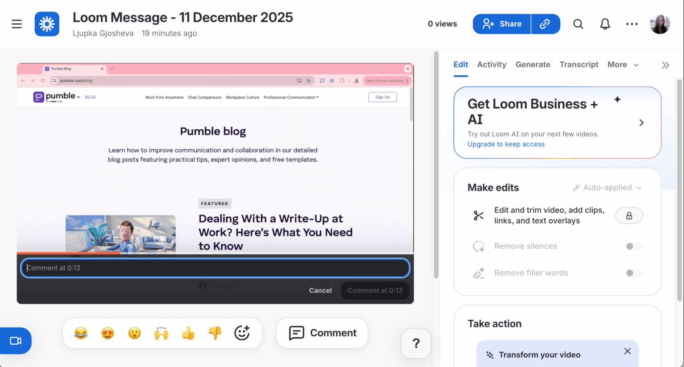Click the lock icon on edit and trim

pos(629,215)
